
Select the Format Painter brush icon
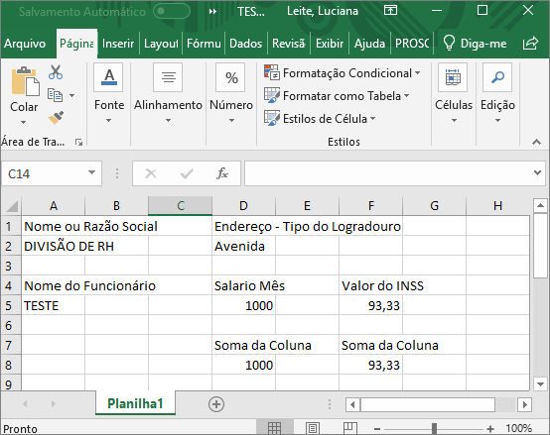pos(56,118)
